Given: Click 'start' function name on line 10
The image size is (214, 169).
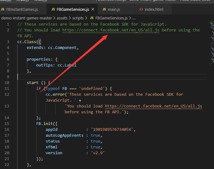Looking at the screenshot, I should point(33,83).
